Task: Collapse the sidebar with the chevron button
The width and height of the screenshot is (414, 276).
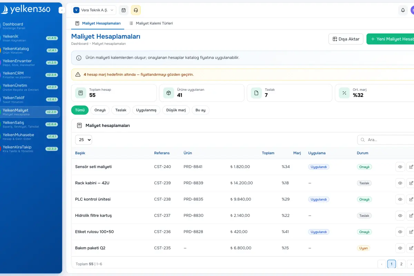Action: point(62,10)
